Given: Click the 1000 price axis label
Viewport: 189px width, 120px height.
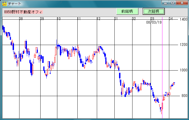Looking at the screenshot, I should 184,70.
